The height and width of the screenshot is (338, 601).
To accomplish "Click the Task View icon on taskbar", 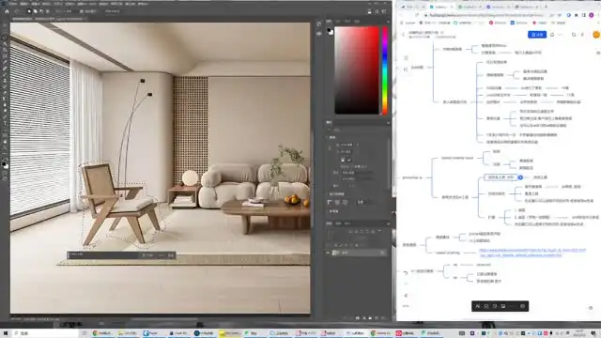I will click(x=85, y=333).
